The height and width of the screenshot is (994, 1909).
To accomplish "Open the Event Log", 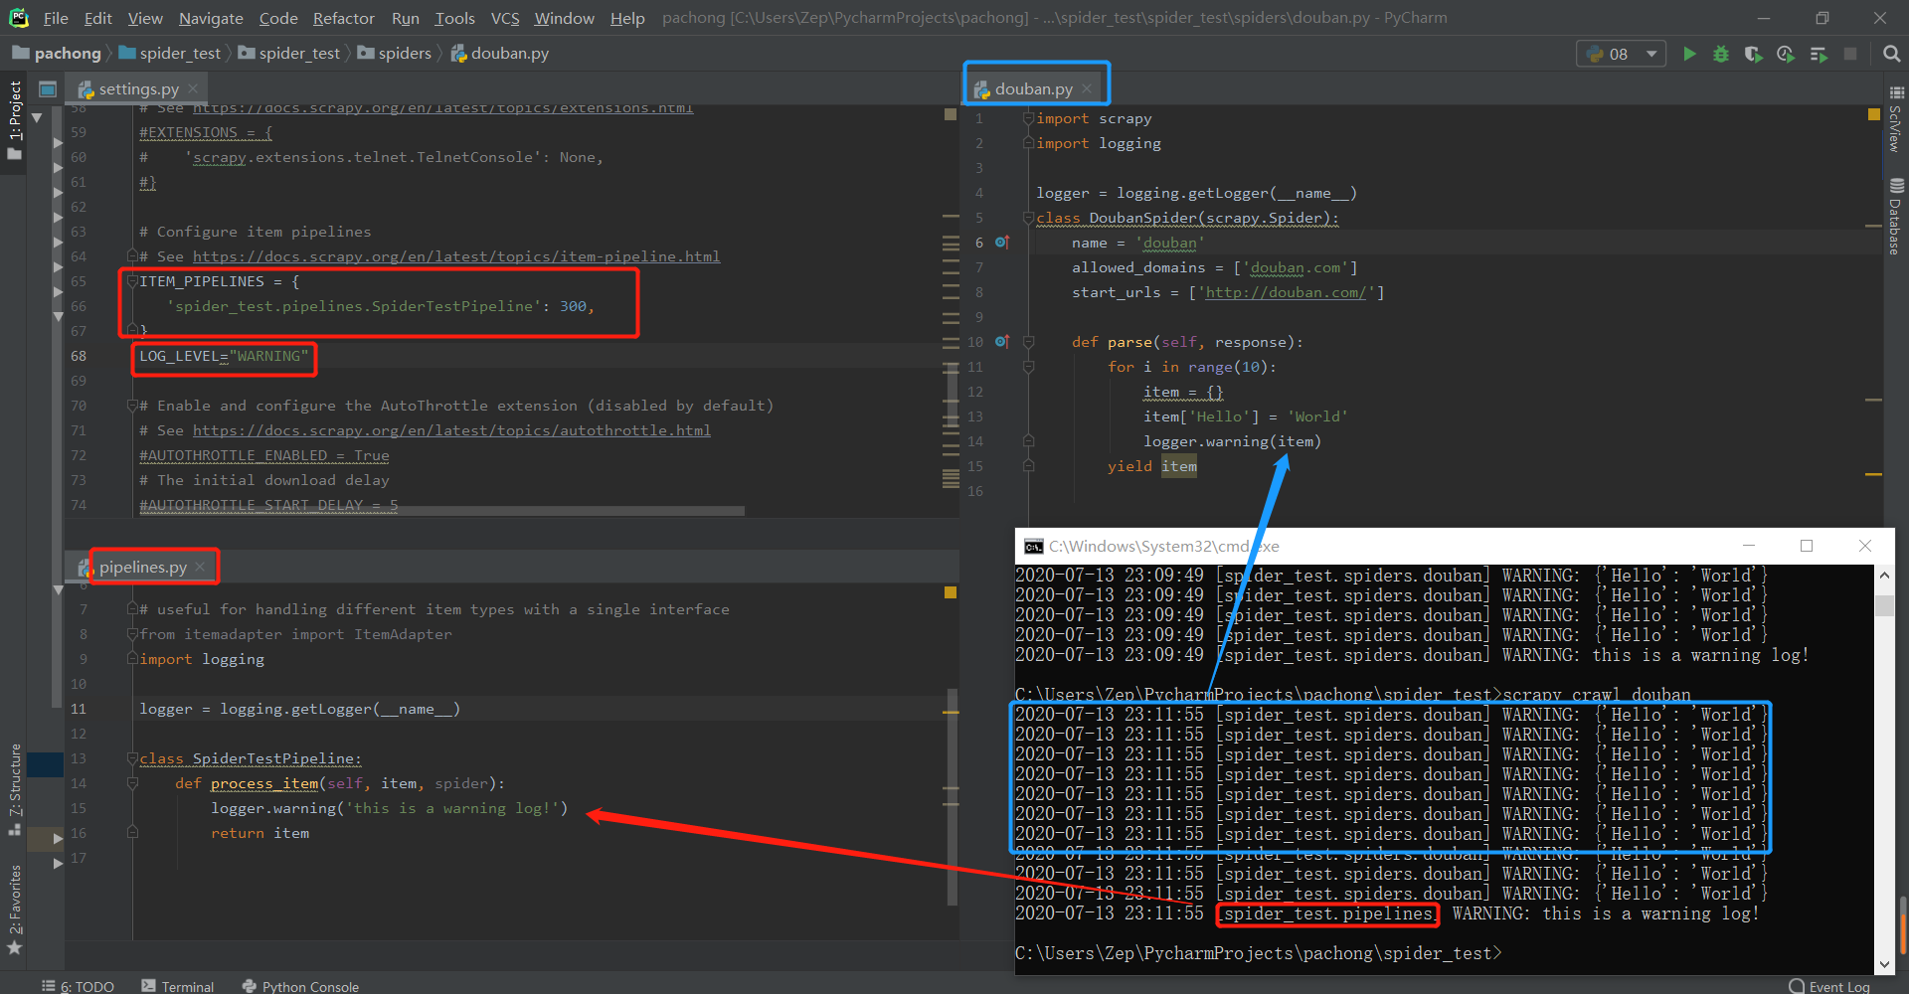I will tap(1830, 986).
